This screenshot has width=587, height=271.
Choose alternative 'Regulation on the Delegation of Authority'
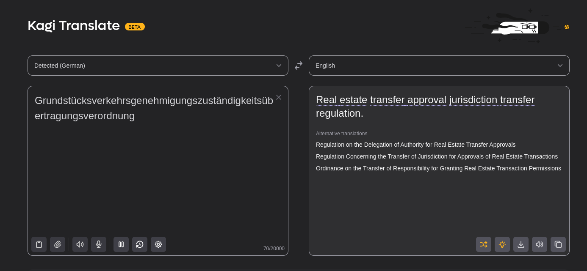tap(416, 145)
